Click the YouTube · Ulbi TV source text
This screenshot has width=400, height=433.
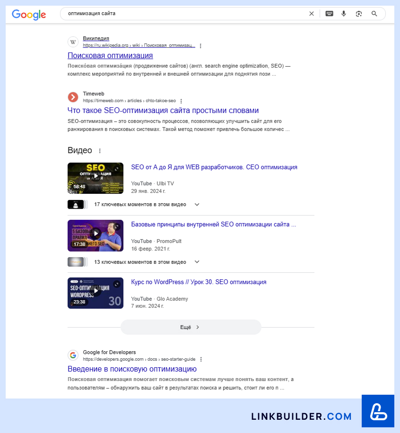click(153, 183)
